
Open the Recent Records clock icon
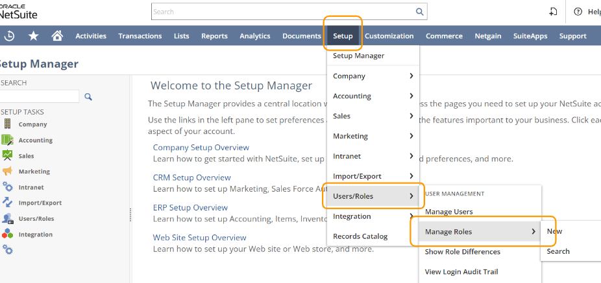[9, 36]
